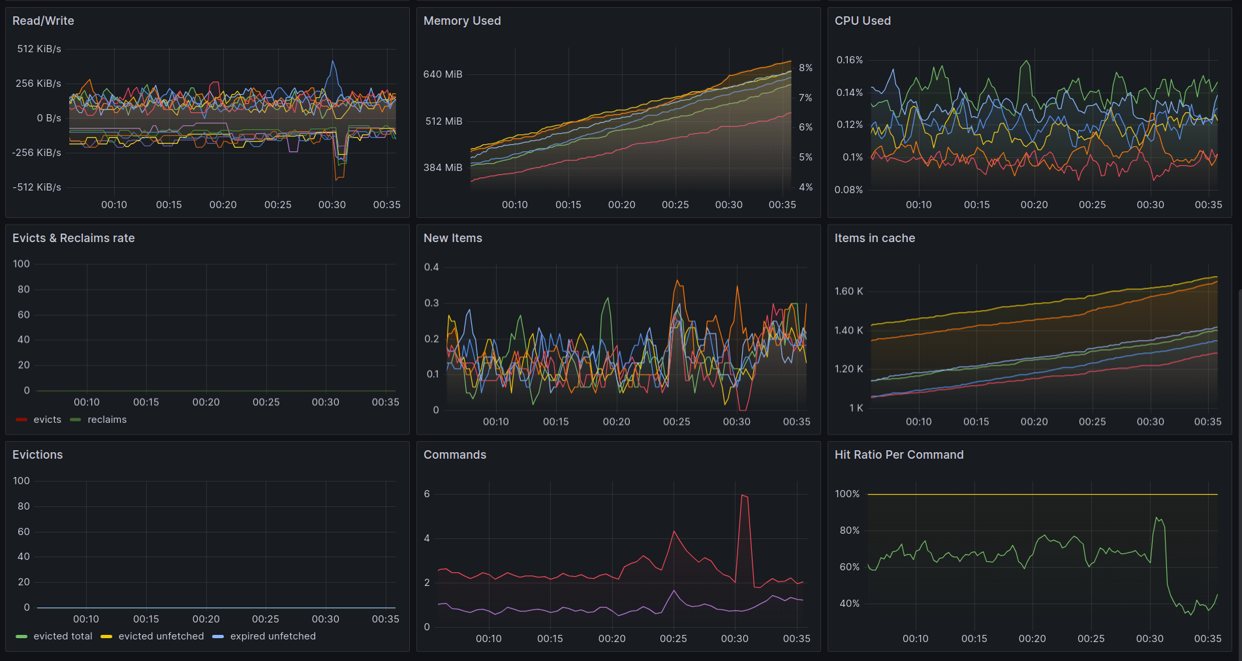Click the "4%" right-axis label in Memory Used
Viewport: 1242px width, 661px height.
pyautogui.click(x=806, y=187)
